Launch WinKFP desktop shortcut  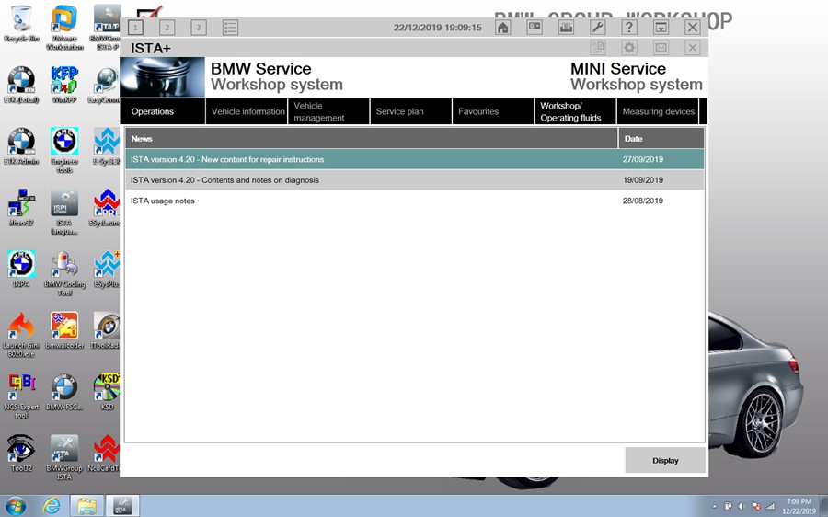click(64, 85)
